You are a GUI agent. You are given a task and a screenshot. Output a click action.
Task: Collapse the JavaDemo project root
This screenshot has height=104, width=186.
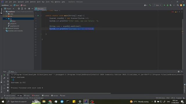click(x=4, y=12)
